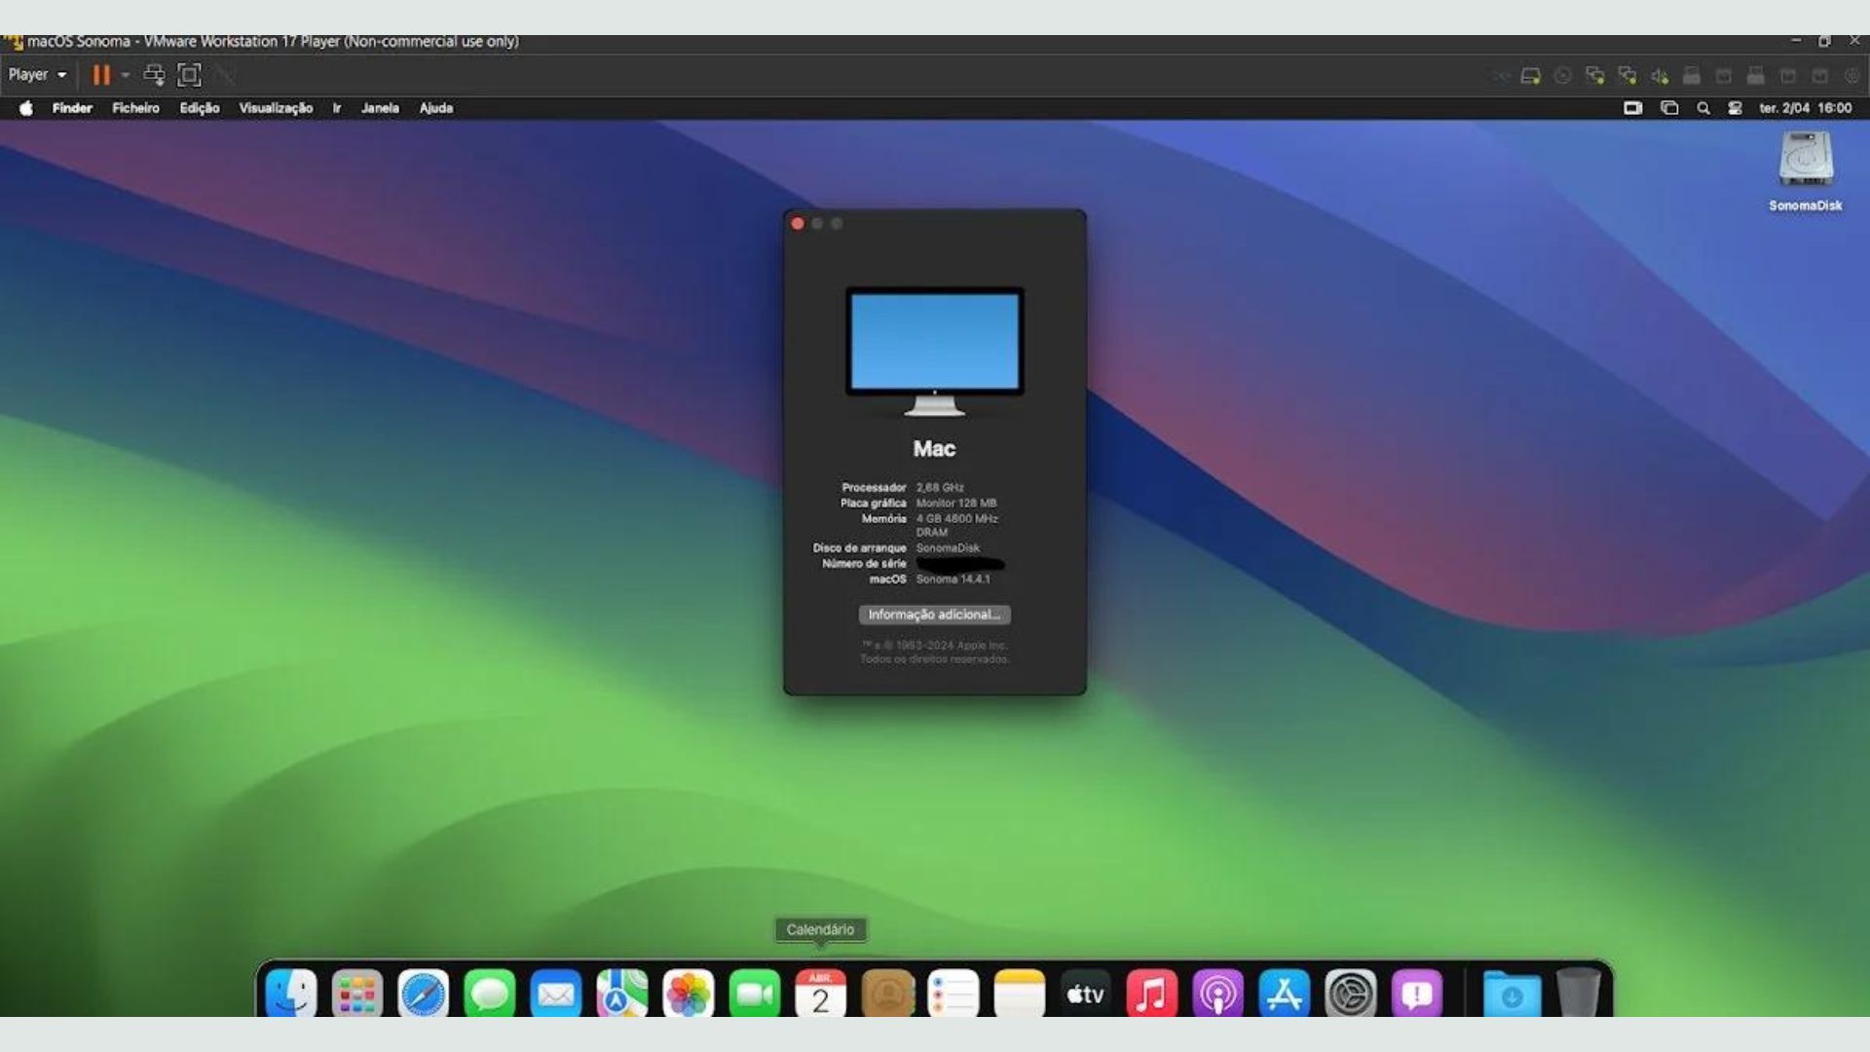The width and height of the screenshot is (1870, 1052).
Task: Open Launchpad from the Dock
Action: pos(356,994)
